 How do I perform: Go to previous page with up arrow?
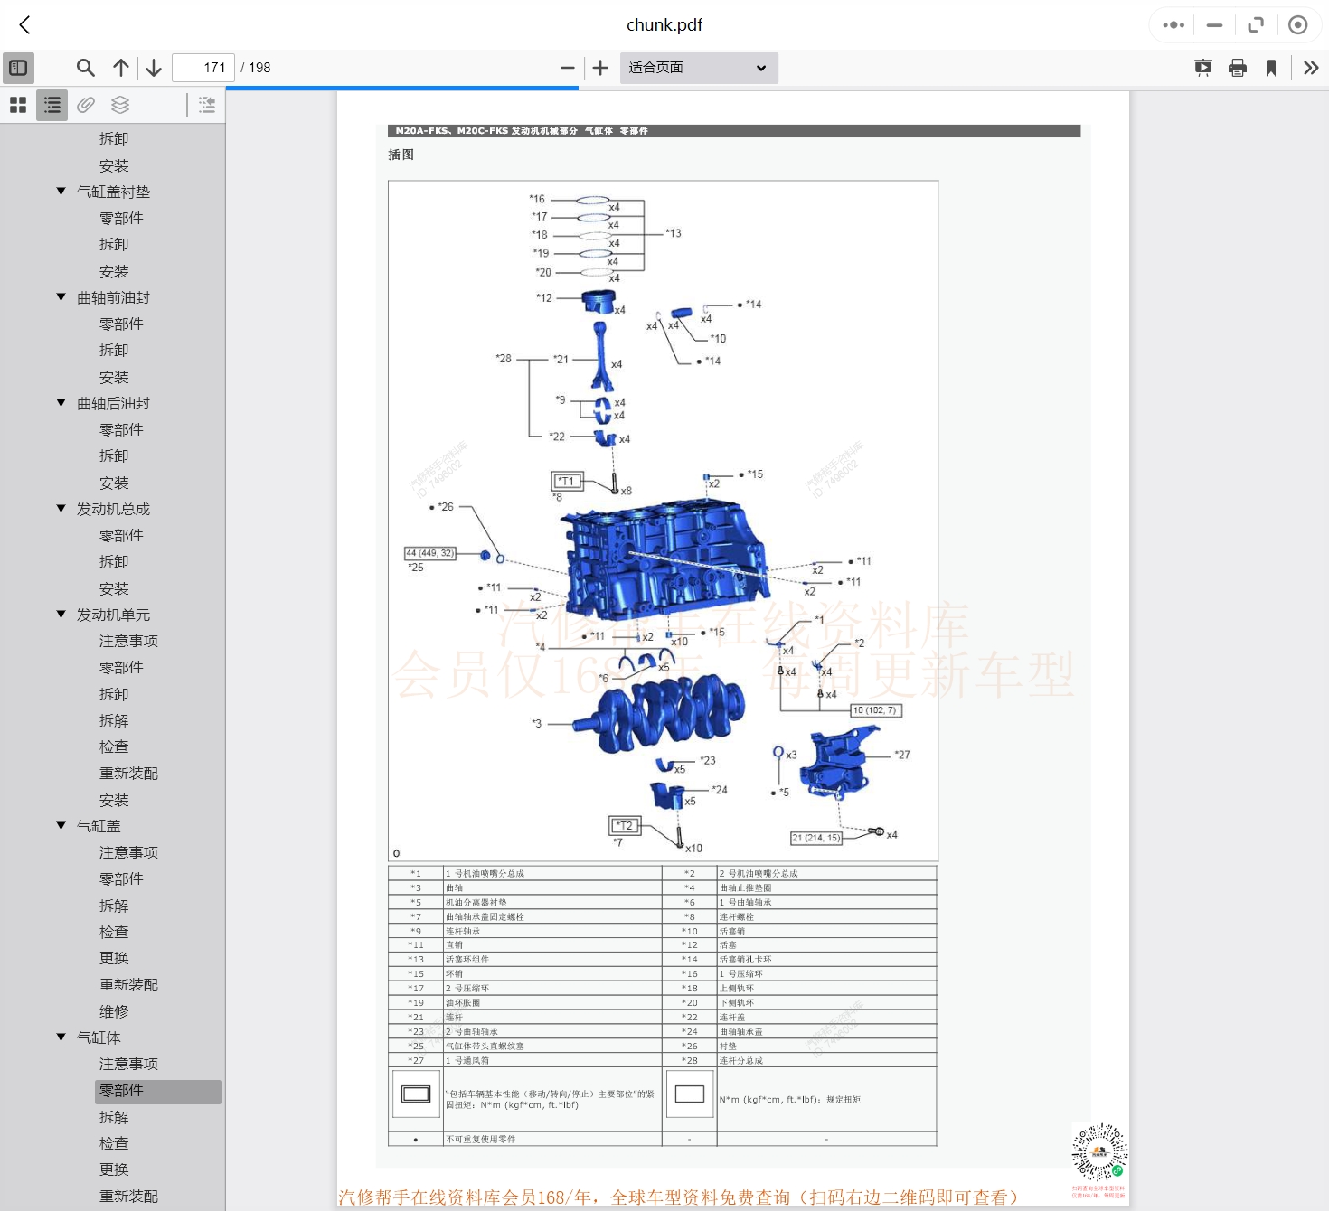click(x=121, y=68)
